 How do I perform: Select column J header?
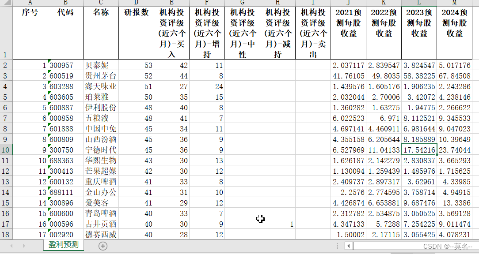pos(349,3)
